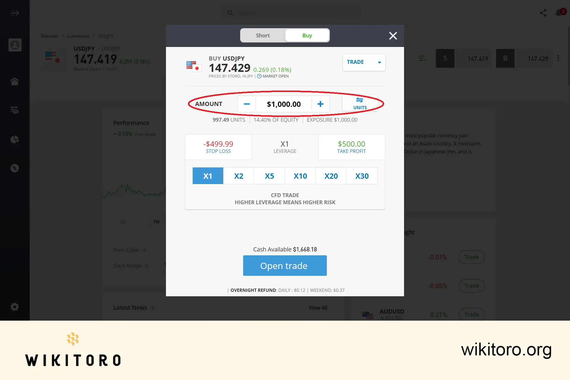570x380 pixels.
Task: Click the currency swap/units toggle icon
Action: click(x=360, y=103)
